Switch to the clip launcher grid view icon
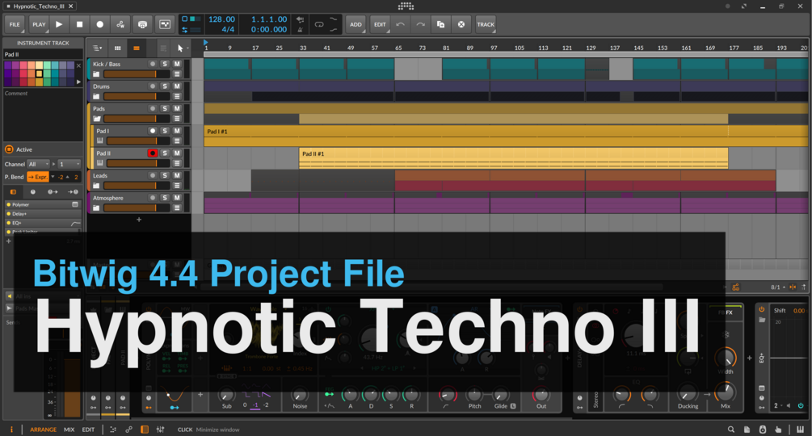Viewport: 812px width, 436px height. point(117,48)
